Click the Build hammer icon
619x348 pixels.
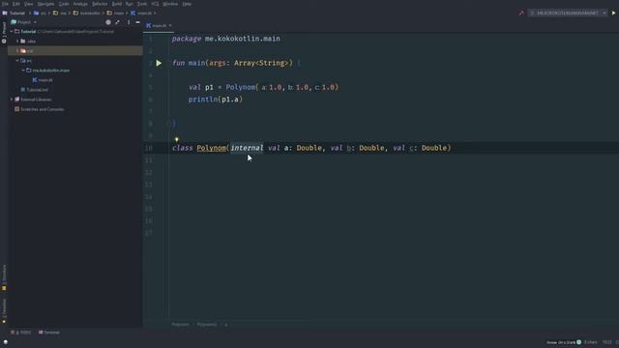(521, 13)
